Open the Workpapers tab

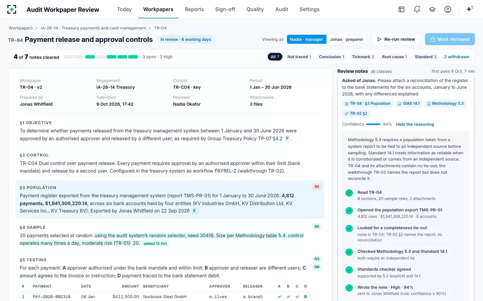click(x=158, y=9)
